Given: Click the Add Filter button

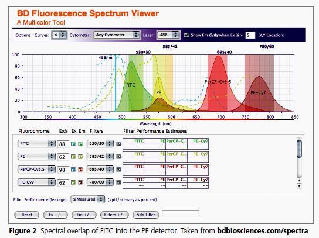Looking at the screenshot, I should click(145, 215).
